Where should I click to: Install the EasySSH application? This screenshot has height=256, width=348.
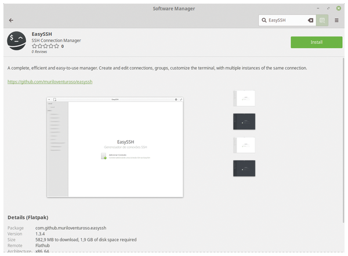(x=317, y=42)
